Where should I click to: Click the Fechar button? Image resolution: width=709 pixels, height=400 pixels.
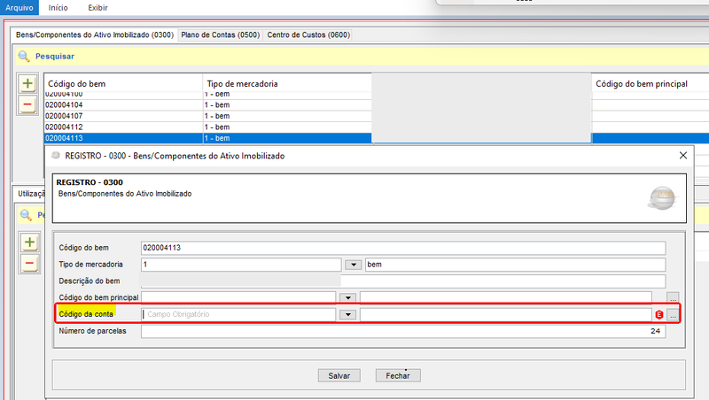pyautogui.click(x=398, y=375)
